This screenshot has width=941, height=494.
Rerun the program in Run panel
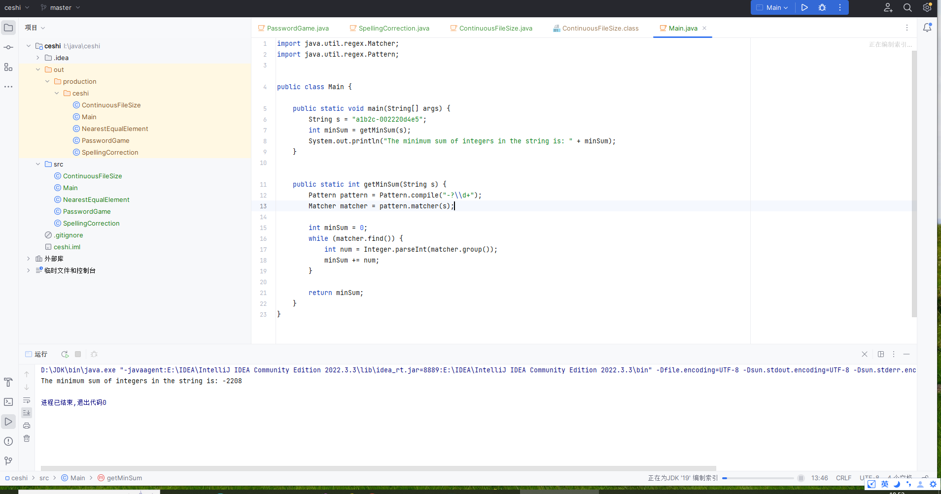click(x=65, y=354)
